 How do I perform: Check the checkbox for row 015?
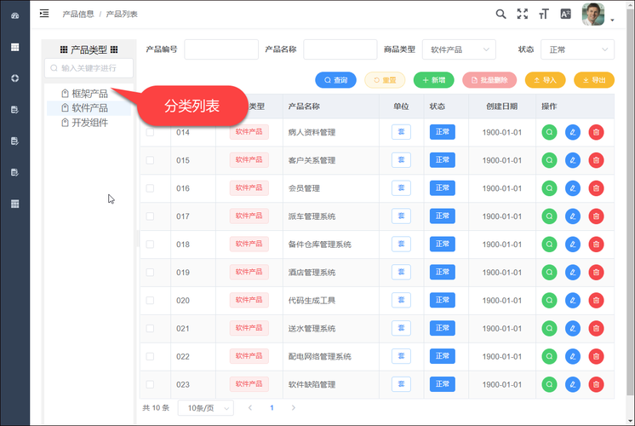click(x=150, y=160)
